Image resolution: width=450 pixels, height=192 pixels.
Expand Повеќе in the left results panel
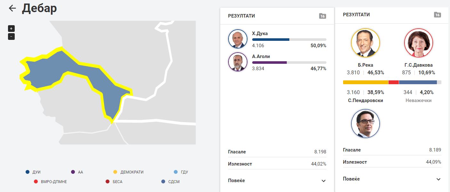click(277, 181)
